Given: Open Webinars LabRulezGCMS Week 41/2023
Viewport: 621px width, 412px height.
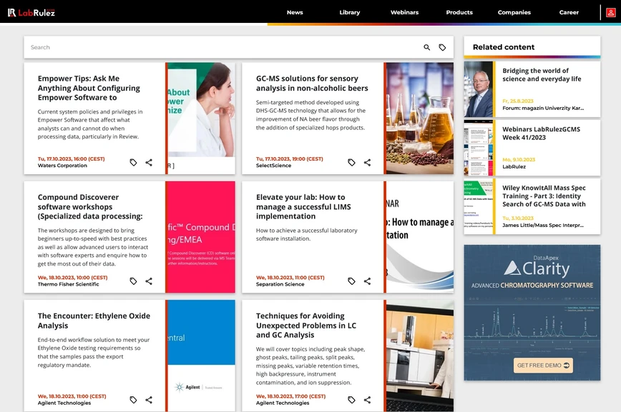Looking at the screenshot, I should 541,134.
